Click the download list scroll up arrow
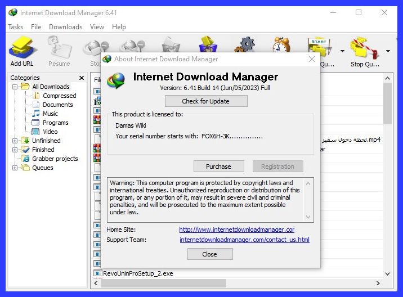 [388, 78]
